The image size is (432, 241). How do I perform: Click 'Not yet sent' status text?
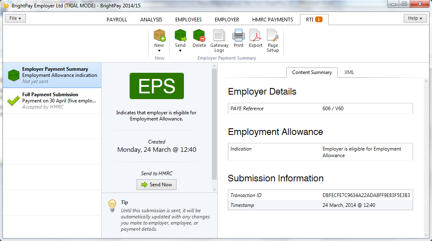[35, 81]
